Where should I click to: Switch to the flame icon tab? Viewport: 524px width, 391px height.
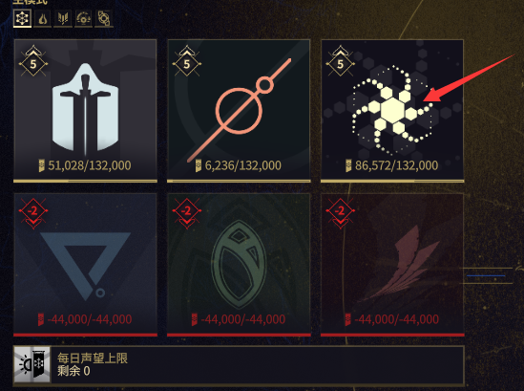pos(42,18)
